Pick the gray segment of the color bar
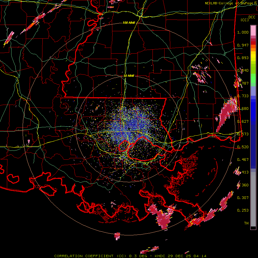This screenshot has height=258, width=258. point(253,199)
